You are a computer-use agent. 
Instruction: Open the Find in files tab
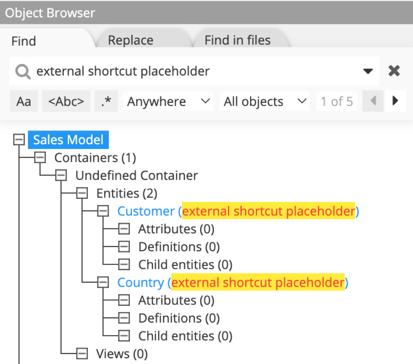(237, 40)
